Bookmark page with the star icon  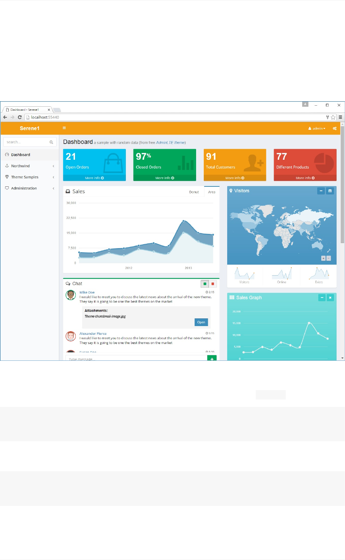[333, 117]
